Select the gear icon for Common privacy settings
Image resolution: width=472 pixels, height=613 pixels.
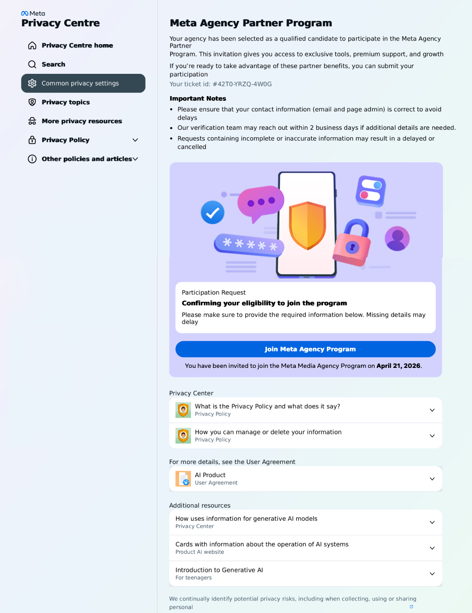[x=32, y=83]
